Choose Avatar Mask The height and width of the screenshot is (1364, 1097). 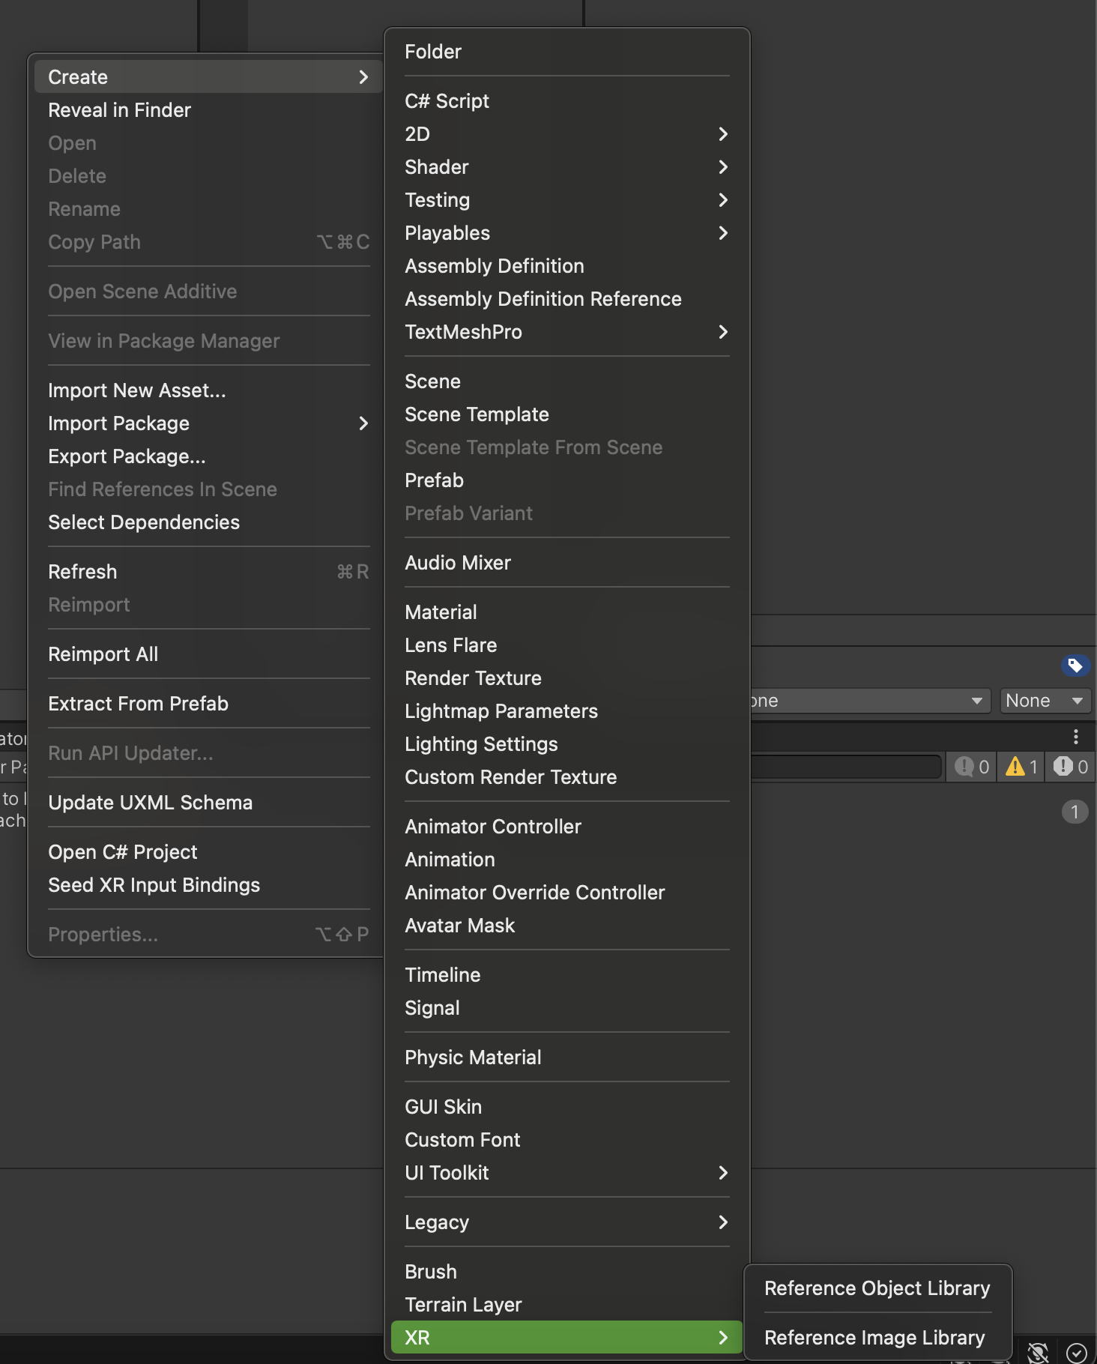pos(566,926)
